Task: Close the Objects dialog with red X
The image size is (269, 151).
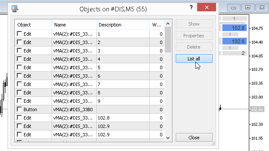Action: [206, 7]
